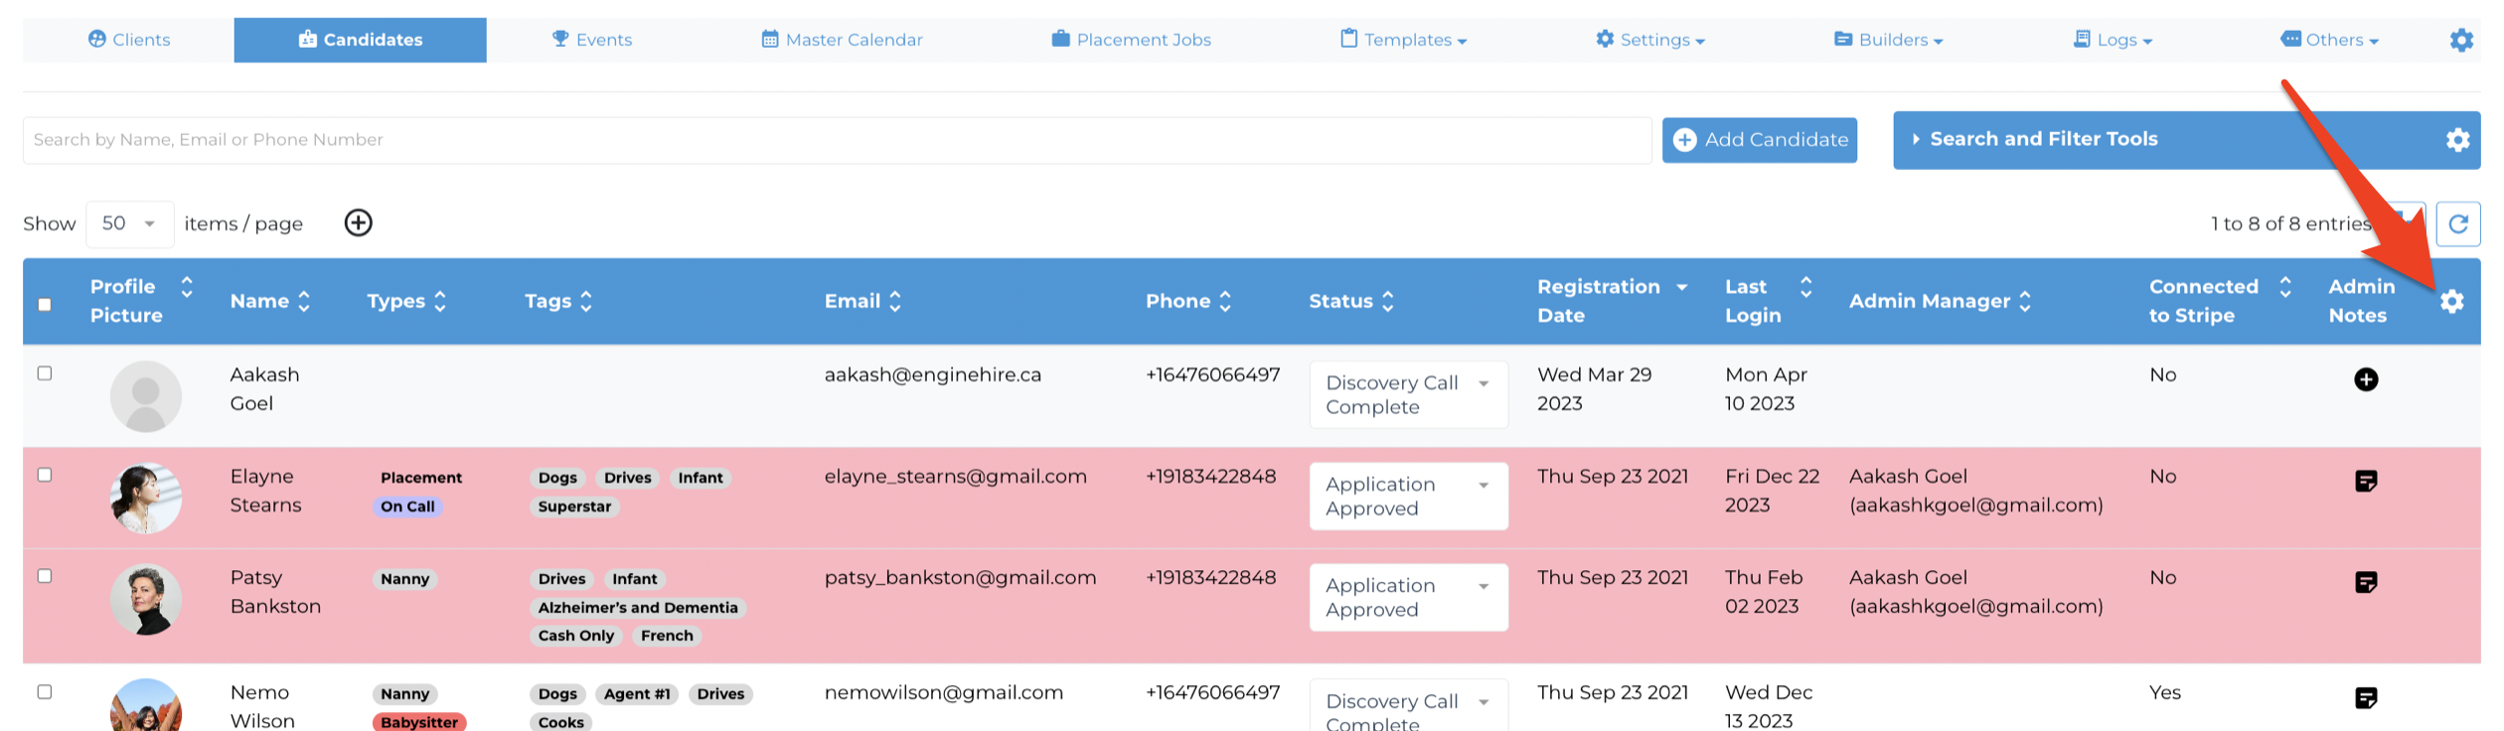Viewport: 2504px width, 731px height.
Task: Click Aakash Goel's default avatar
Action: tap(146, 396)
